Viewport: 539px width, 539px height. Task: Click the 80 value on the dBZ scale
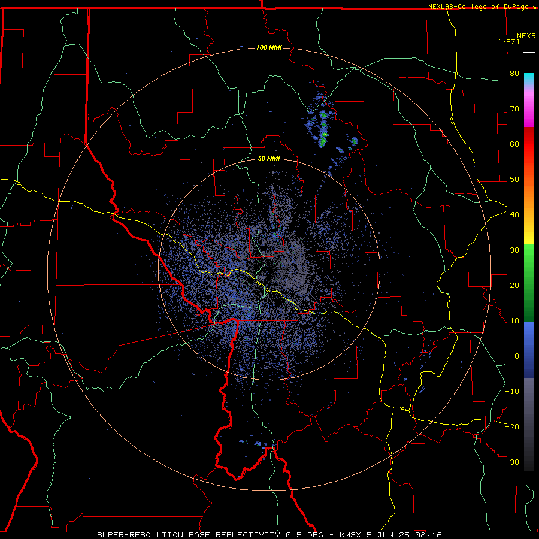click(x=514, y=73)
